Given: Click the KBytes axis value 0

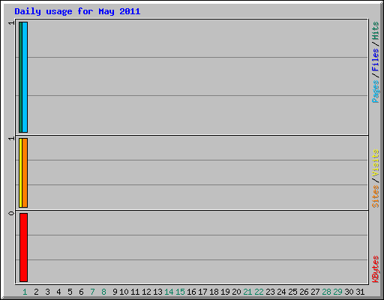Looking at the screenshot, I should point(11,213).
